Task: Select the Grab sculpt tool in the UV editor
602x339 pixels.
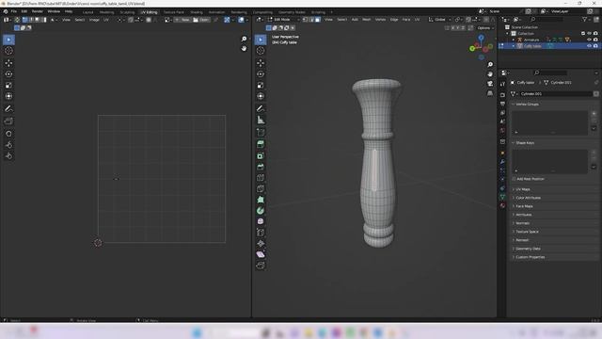Action: pos(8,134)
